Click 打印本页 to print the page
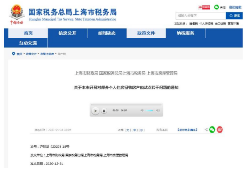 point(162,130)
